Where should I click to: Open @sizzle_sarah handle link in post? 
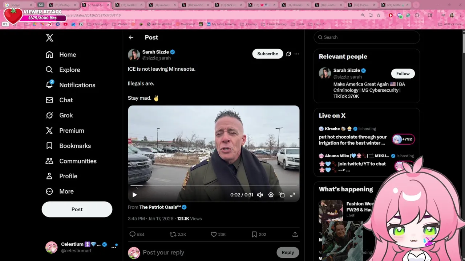point(157,58)
